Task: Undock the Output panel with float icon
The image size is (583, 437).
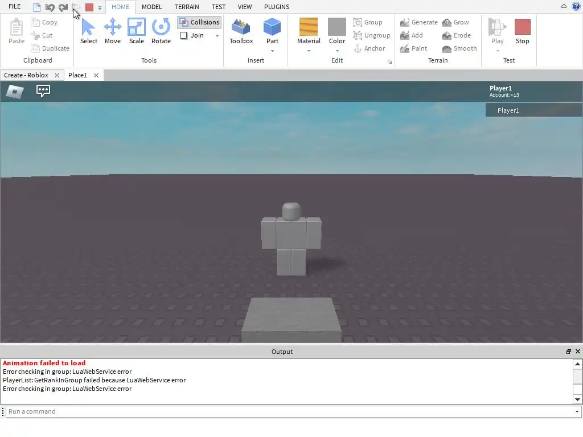Action: coord(569,352)
